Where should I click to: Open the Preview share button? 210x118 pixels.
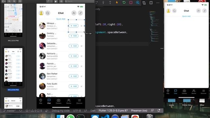click(x=20, y=1)
